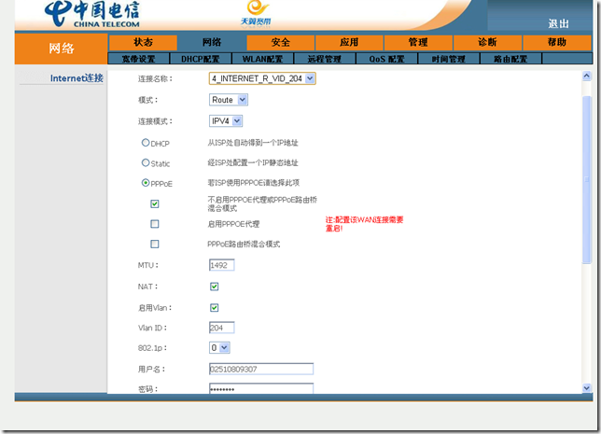Image resolution: width=601 pixels, height=434 pixels.
Task: Click the 若ISP使用PPPOE请选择此项 description
Action: (253, 183)
